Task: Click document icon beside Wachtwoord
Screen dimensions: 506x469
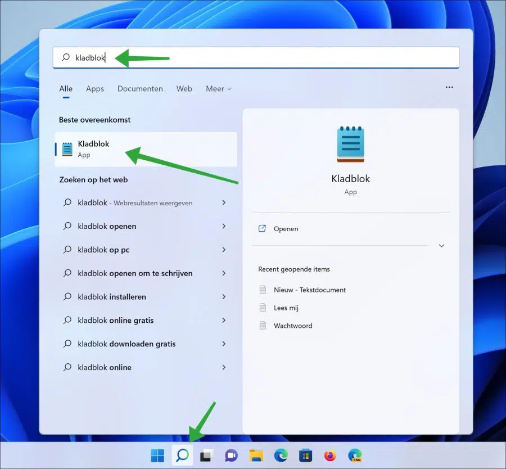Action: point(263,326)
